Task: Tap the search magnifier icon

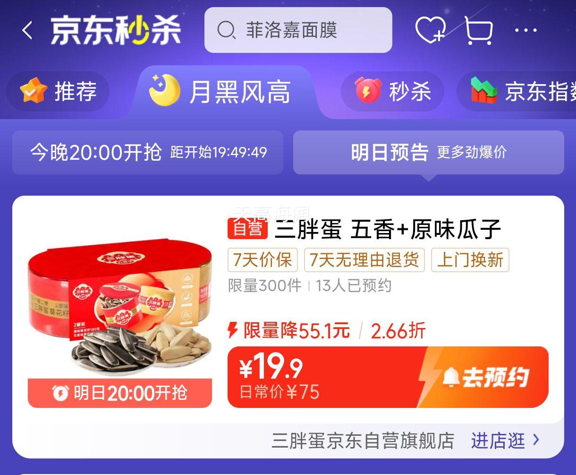Action: pyautogui.click(x=226, y=30)
